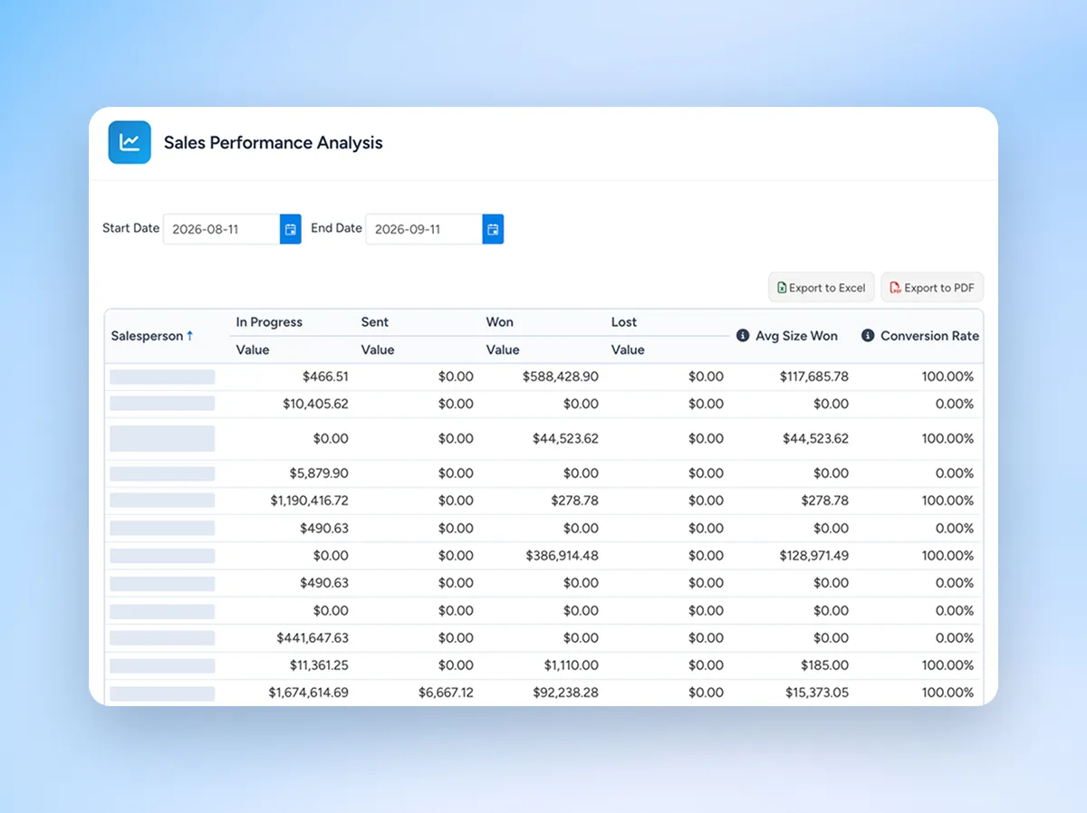Image resolution: width=1087 pixels, height=813 pixels.
Task: Open the Start Date calendar picker
Action: click(290, 229)
